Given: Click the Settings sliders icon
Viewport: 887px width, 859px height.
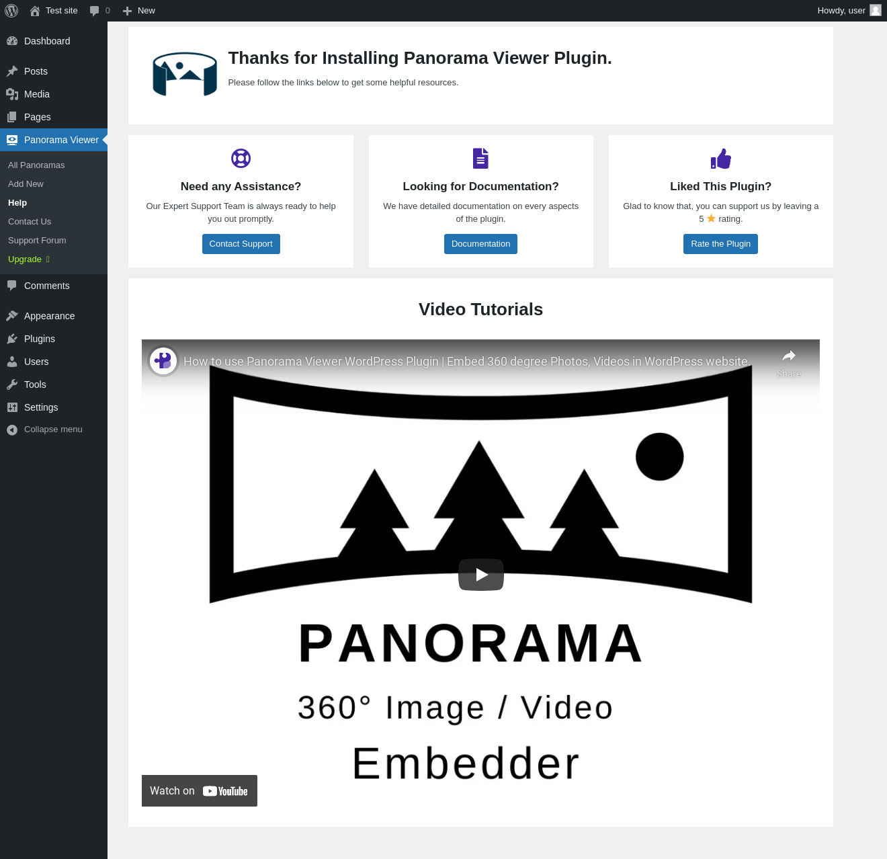Looking at the screenshot, I should (x=12, y=407).
